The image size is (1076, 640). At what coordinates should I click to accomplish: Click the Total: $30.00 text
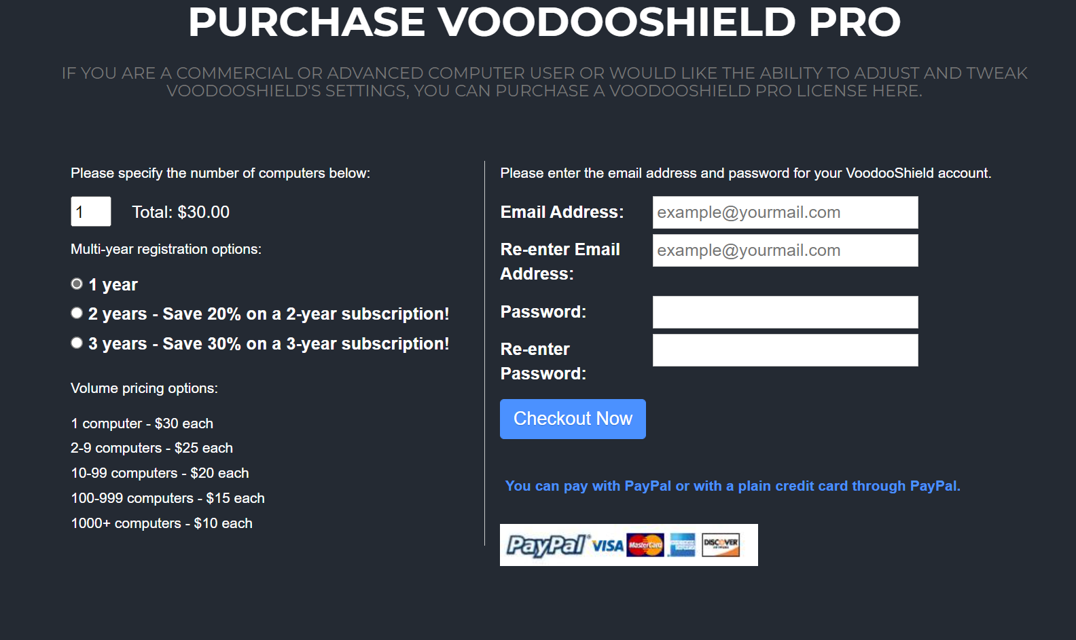pyautogui.click(x=181, y=212)
